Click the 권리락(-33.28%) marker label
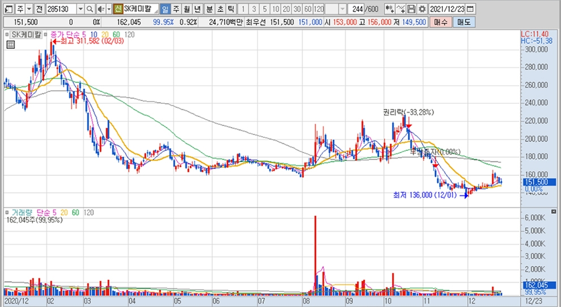The image size is (561, 307). point(408,112)
